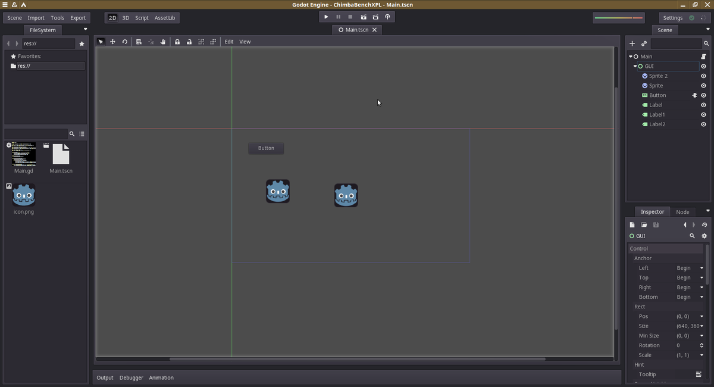Viewport: 714px width, 387px height.
Task: Open the Tools menu
Action: click(x=58, y=18)
